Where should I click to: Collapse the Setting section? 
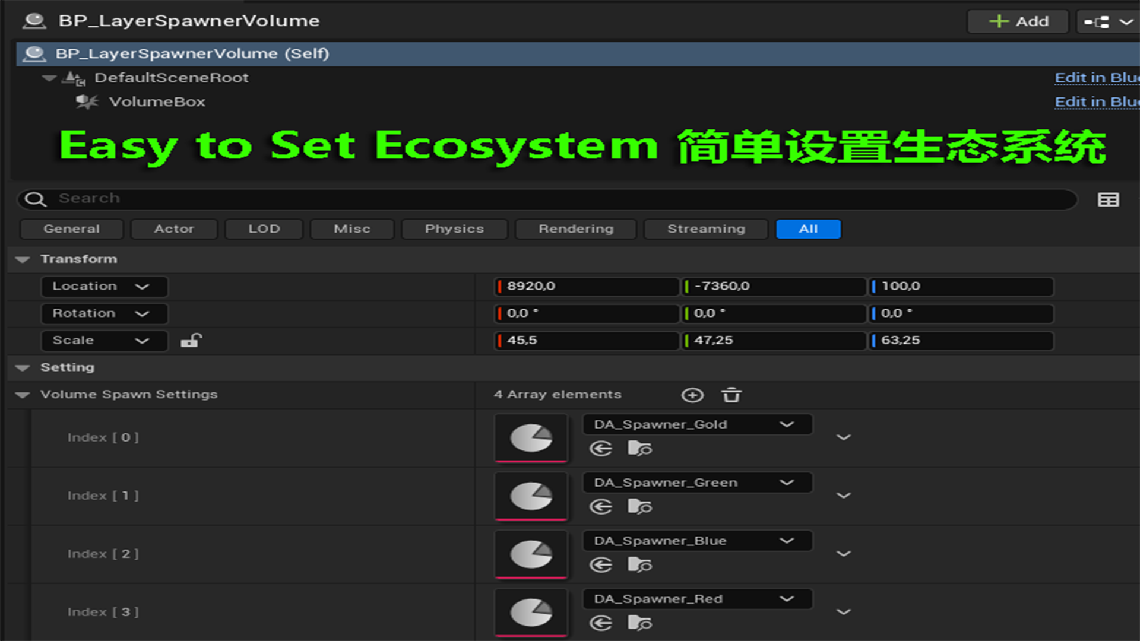click(x=23, y=368)
